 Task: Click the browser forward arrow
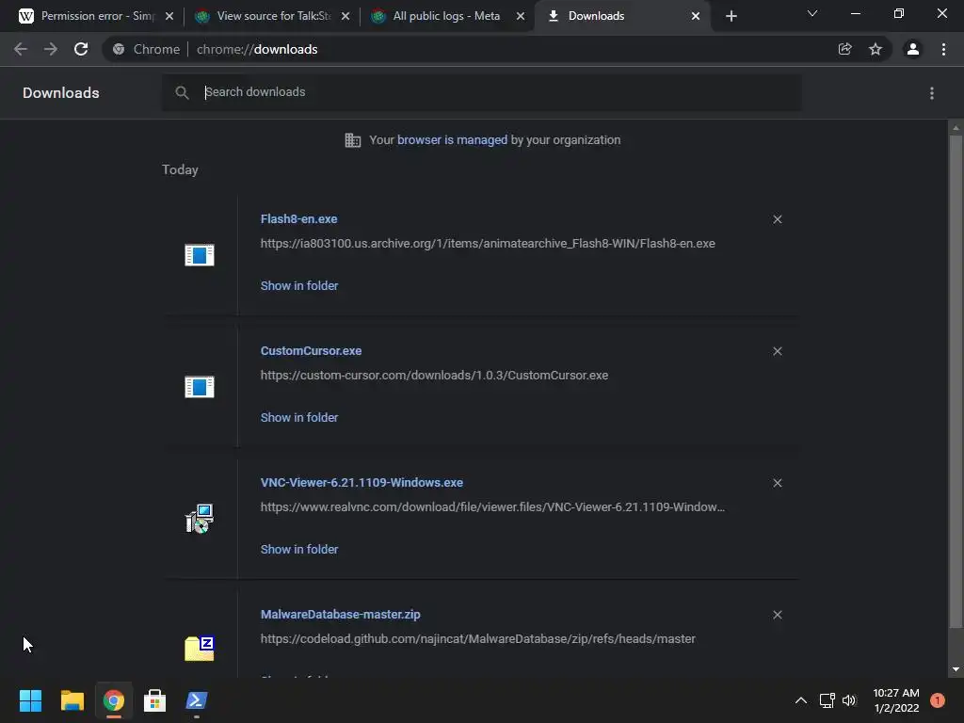[51, 49]
